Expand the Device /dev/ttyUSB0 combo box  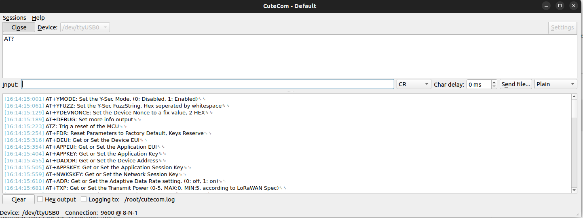pyautogui.click(x=85, y=27)
